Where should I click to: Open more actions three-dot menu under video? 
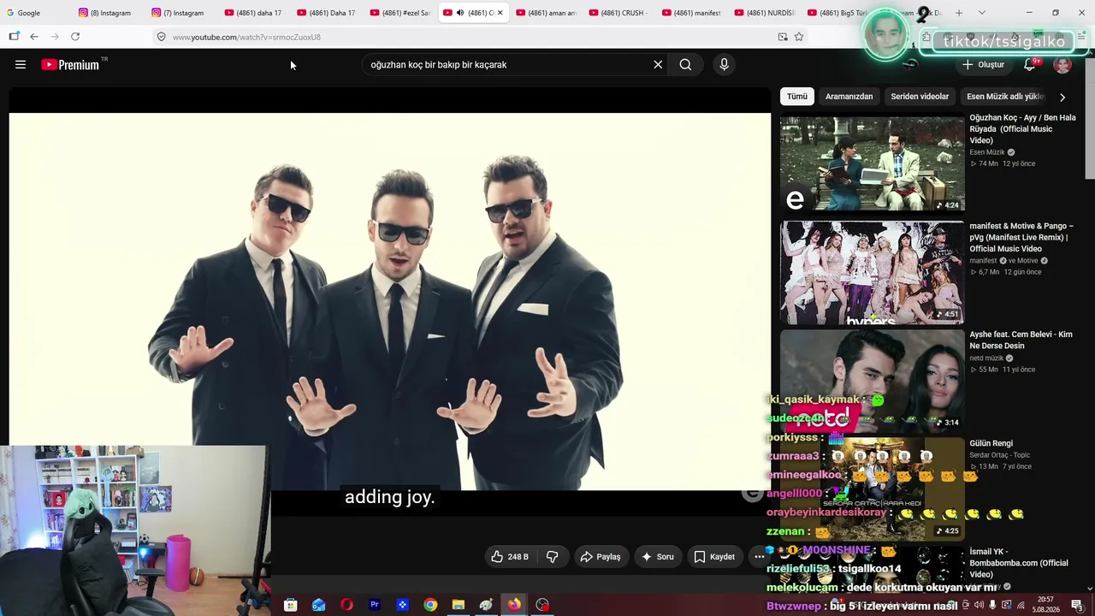tap(759, 557)
